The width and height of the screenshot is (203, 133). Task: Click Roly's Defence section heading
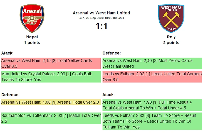(112, 53)
